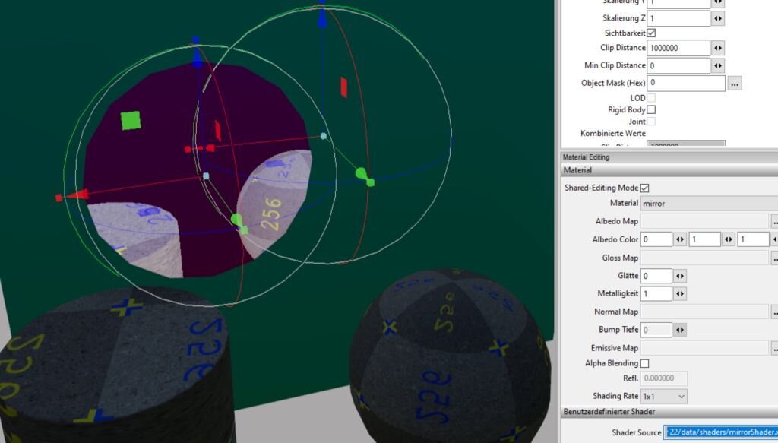Screen dimensions: 778x443
Task: Click the Shader Source path field
Action: click(x=719, y=432)
